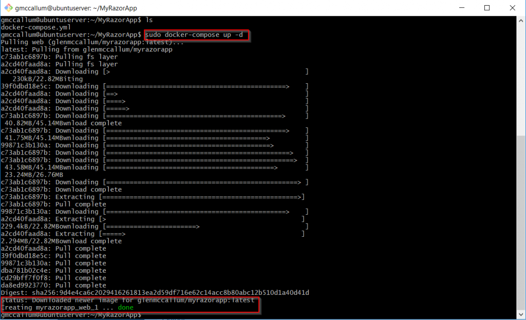Click 'c73ab1c6897b: Extracting' full progress line
The image size is (526, 320).
tap(153, 197)
